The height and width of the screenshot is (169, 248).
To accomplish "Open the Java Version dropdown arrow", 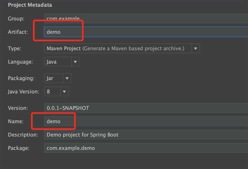I will click(x=64, y=91).
